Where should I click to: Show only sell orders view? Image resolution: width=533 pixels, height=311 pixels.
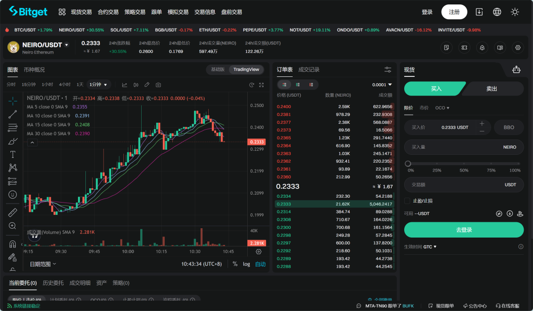point(311,85)
